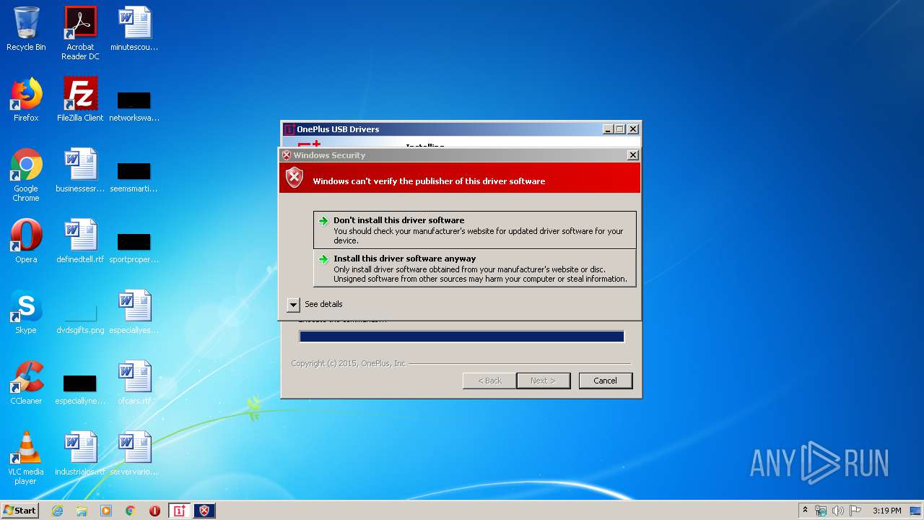The image size is (924, 520).
Task: Select the sportproper file icon
Action: (x=134, y=247)
